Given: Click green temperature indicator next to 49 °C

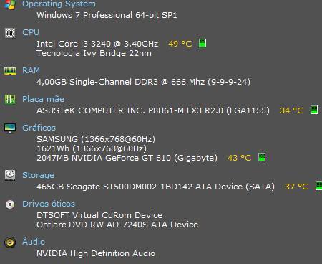Looking at the screenshot, I should click(x=203, y=43).
